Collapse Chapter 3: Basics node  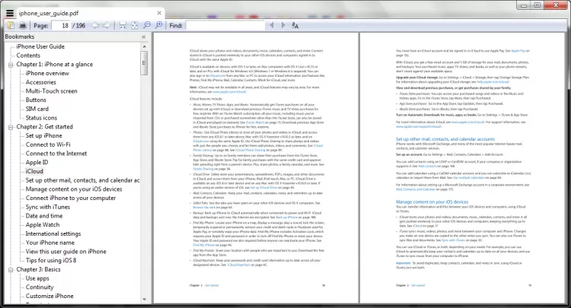click(11, 270)
